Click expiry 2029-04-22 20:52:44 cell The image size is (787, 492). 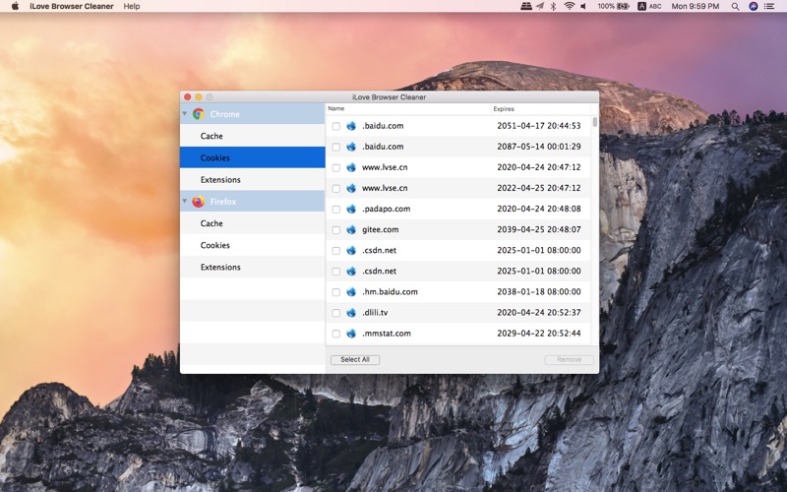coord(539,334)
